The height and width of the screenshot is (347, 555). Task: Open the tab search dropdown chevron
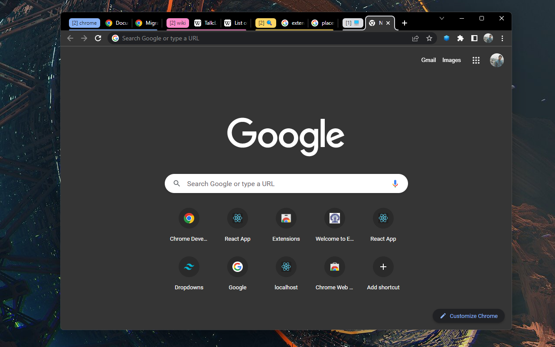pyautogui.click(x=441, y=18)
